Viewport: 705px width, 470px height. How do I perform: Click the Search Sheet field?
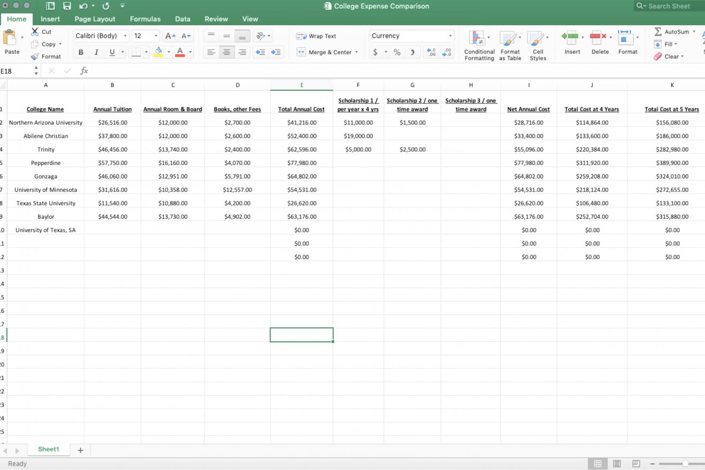pyautogui.click(x=668, y=6)
